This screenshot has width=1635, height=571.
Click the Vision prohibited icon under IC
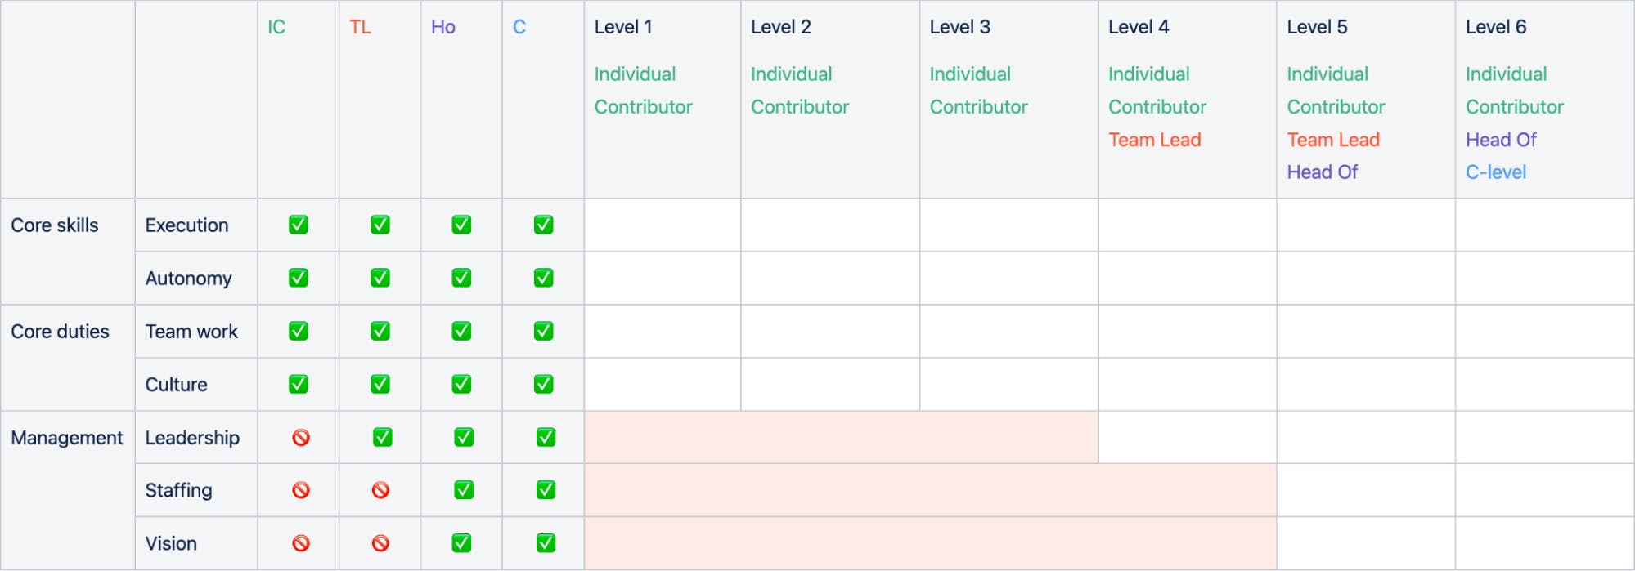[301, 543]
